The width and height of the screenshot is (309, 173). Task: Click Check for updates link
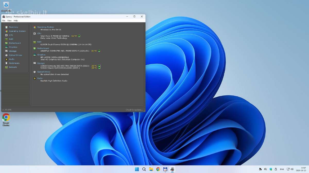(134, 110)
